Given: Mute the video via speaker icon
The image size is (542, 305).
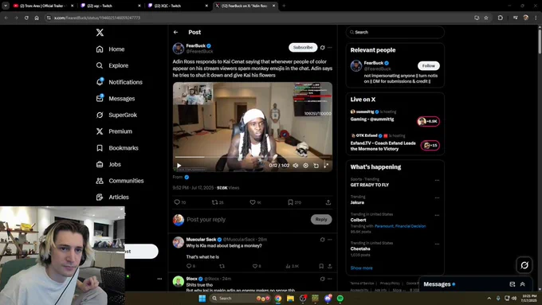Looking at the screenshot, I should 296,166.
